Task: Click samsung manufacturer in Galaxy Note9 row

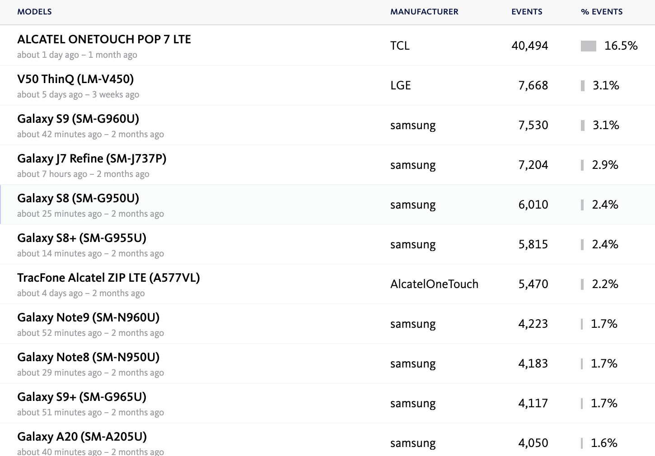Action: coord(413,324)
